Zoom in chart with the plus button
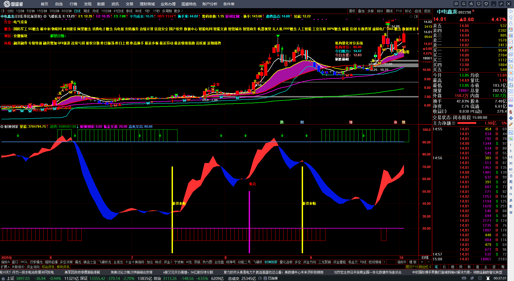The width and height of the screenshot is (514, 281). coord(422,262)
